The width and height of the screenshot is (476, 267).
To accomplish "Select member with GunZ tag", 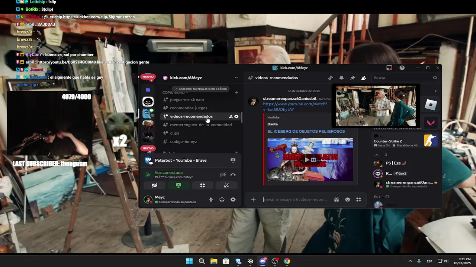I will 405,173.
